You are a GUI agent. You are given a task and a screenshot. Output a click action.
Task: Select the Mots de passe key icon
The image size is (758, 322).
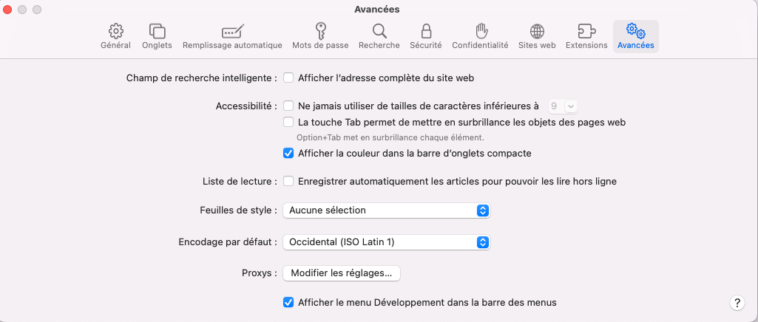pyautogui.click(x=320, y=31)
